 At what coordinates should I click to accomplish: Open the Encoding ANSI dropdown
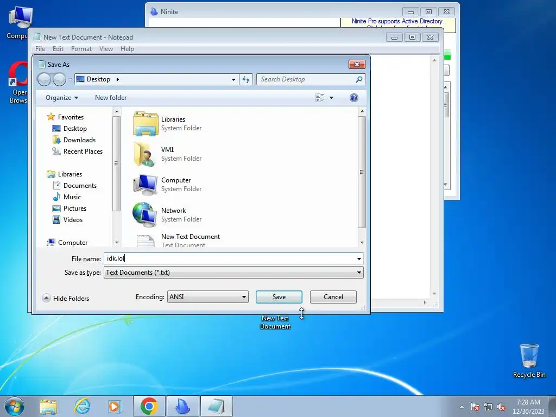pyautogui.click(x=207, y=297)
